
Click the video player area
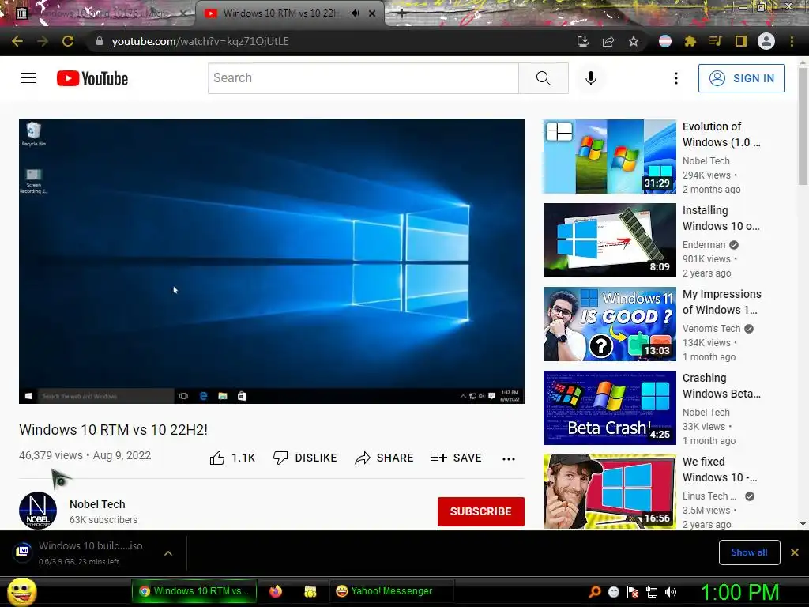272,261
